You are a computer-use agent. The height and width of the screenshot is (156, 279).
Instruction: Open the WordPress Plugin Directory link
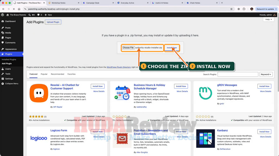point(119,67)
